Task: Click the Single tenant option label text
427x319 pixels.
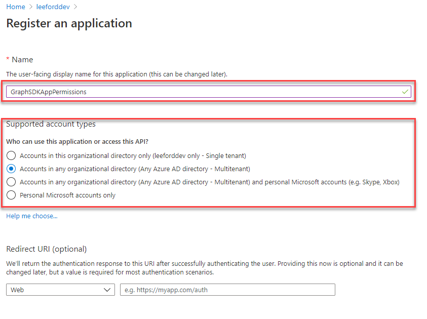Action: tap(133, 155)
